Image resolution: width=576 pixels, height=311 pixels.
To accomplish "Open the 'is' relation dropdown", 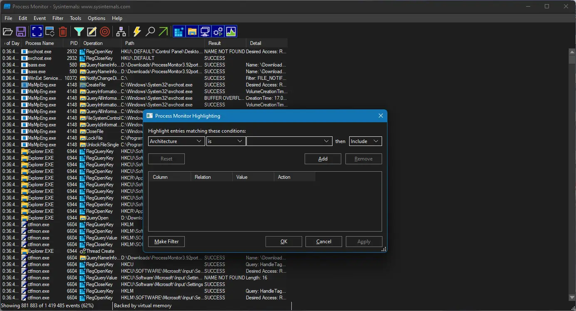I will click(x=226, y=141).
